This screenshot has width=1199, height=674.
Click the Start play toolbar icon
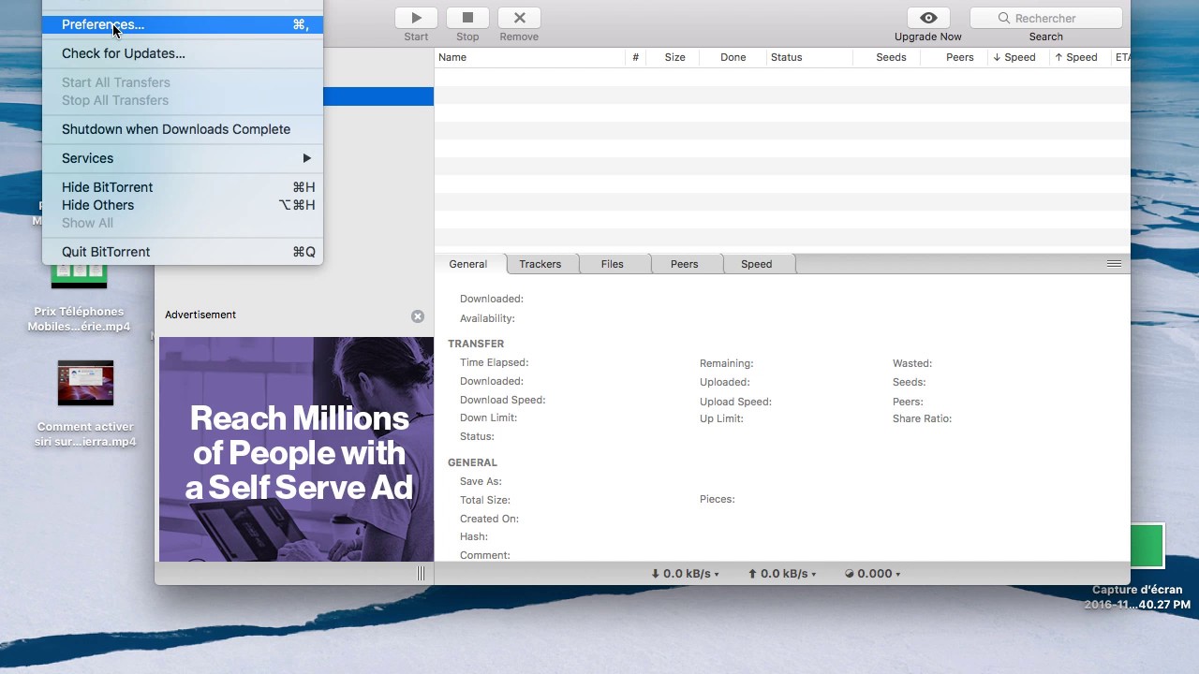click(x=416, y=18)
